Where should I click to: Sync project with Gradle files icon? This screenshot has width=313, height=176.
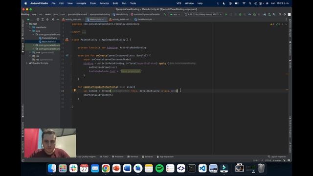[x=265, y=14]
